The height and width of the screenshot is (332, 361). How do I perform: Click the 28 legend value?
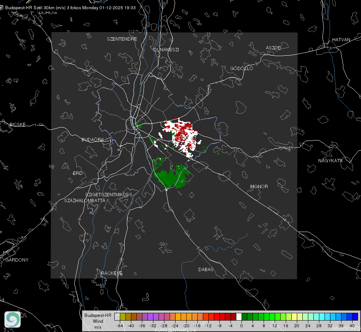(319, 326)
